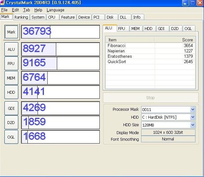This screenshot has width=204, height=177.
Task: Expand the HDD Size dropdown
Action: click(x=193, y=125)
